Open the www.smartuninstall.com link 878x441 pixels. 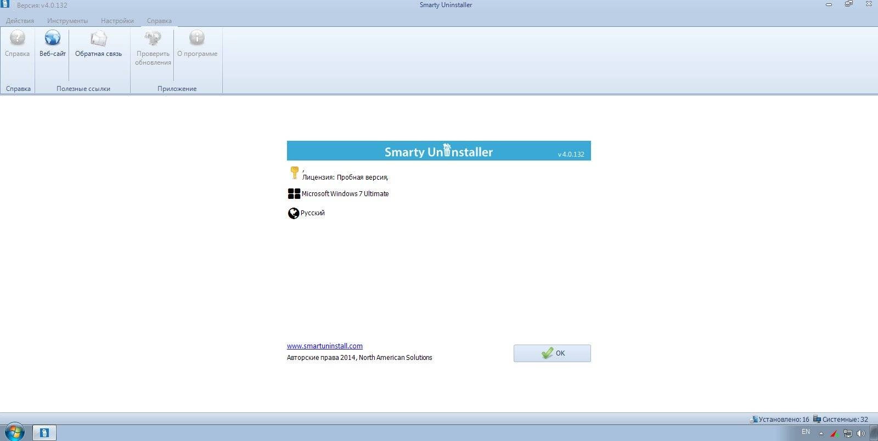click(324, 346)
